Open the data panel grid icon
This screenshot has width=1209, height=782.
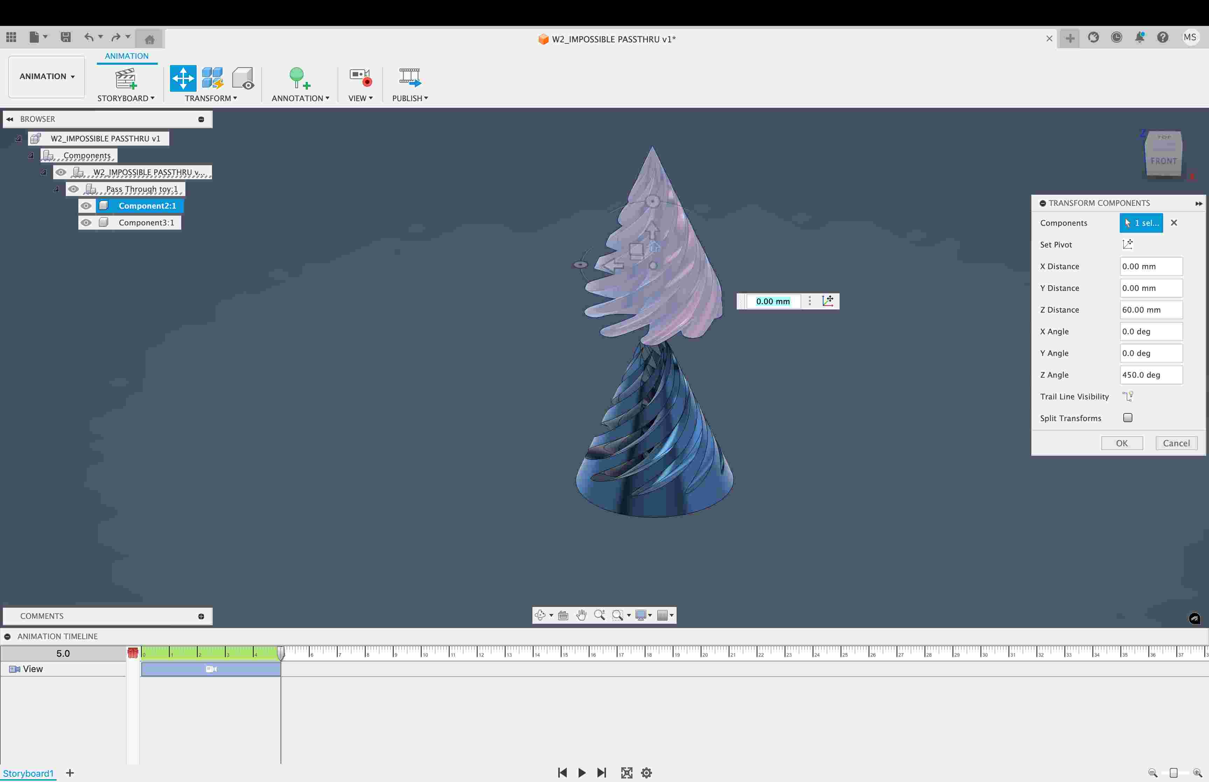[x=11, y=37]
